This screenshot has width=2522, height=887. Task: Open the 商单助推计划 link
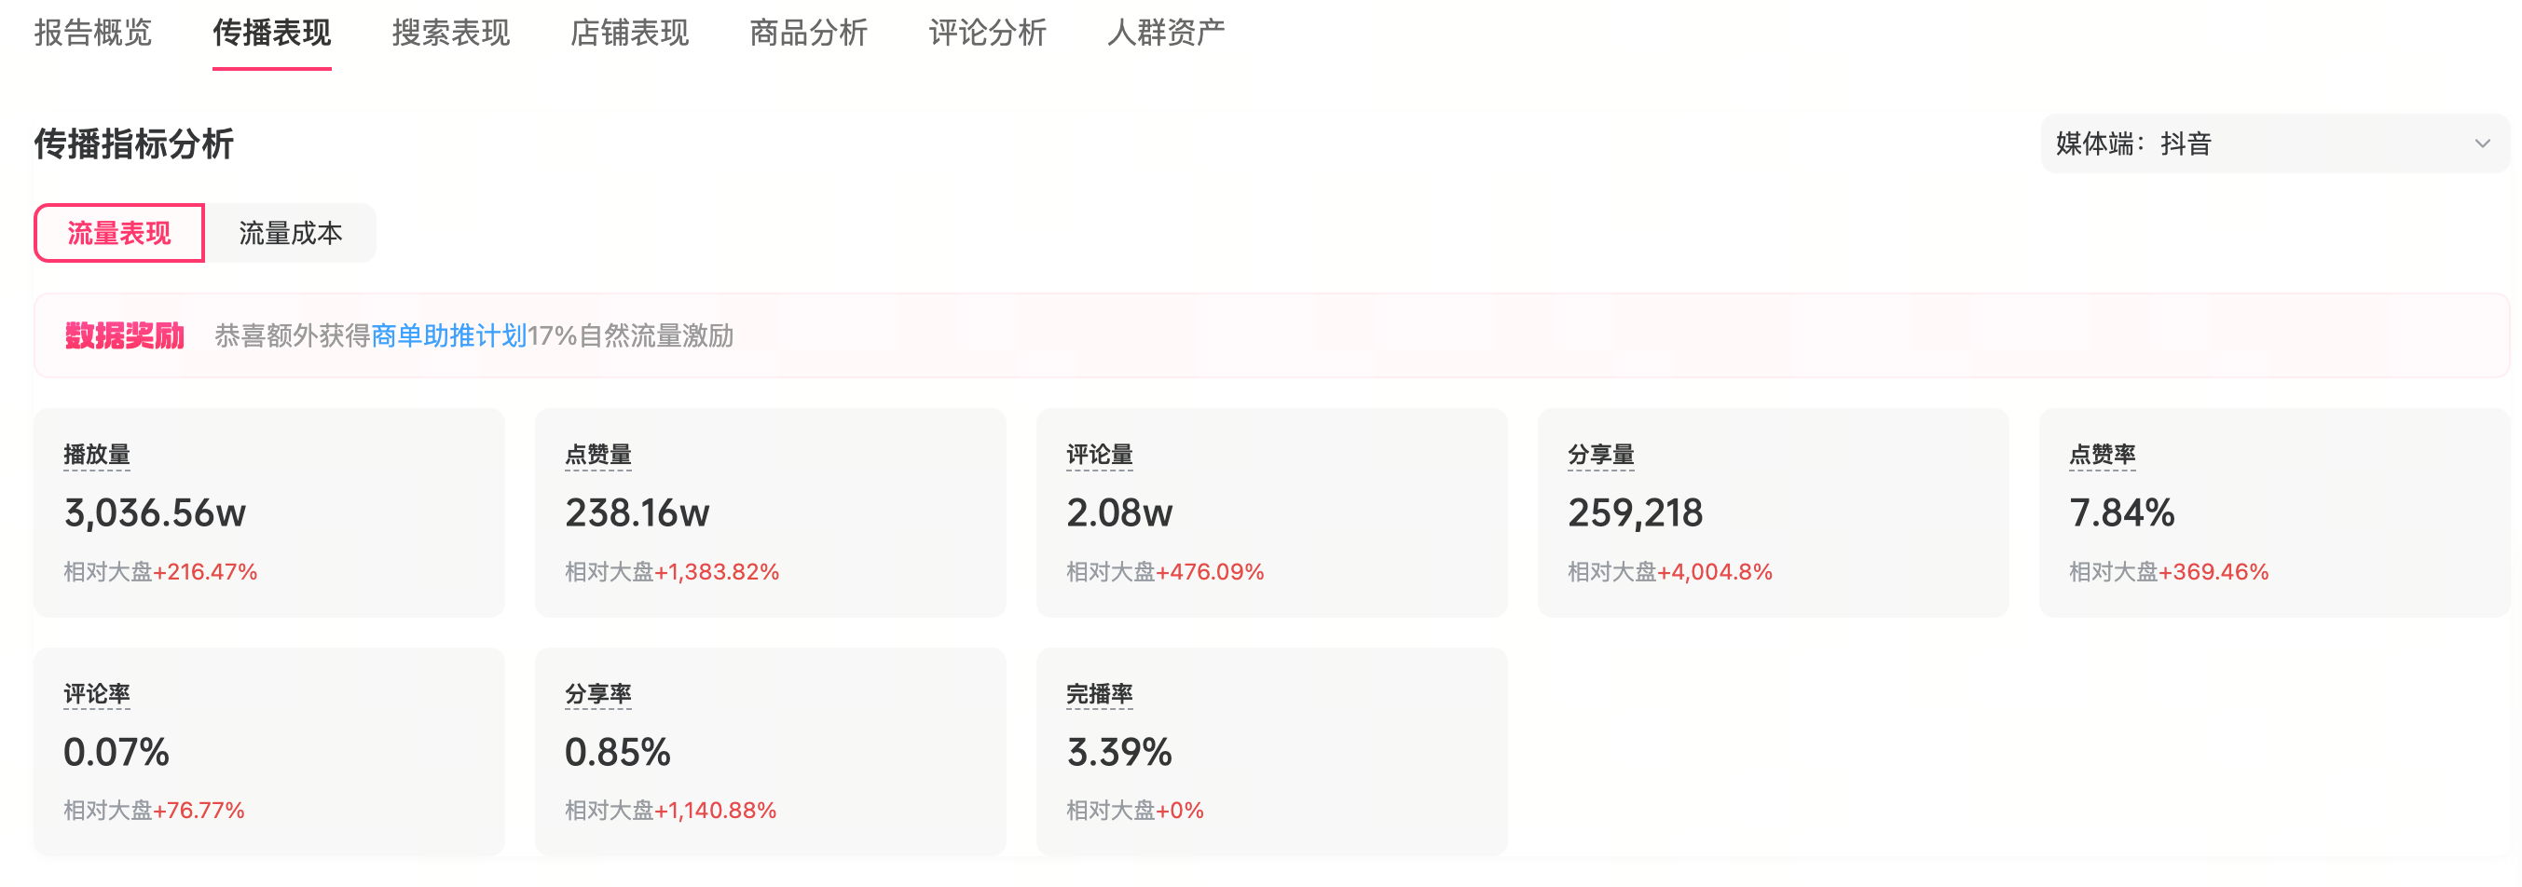449,335
